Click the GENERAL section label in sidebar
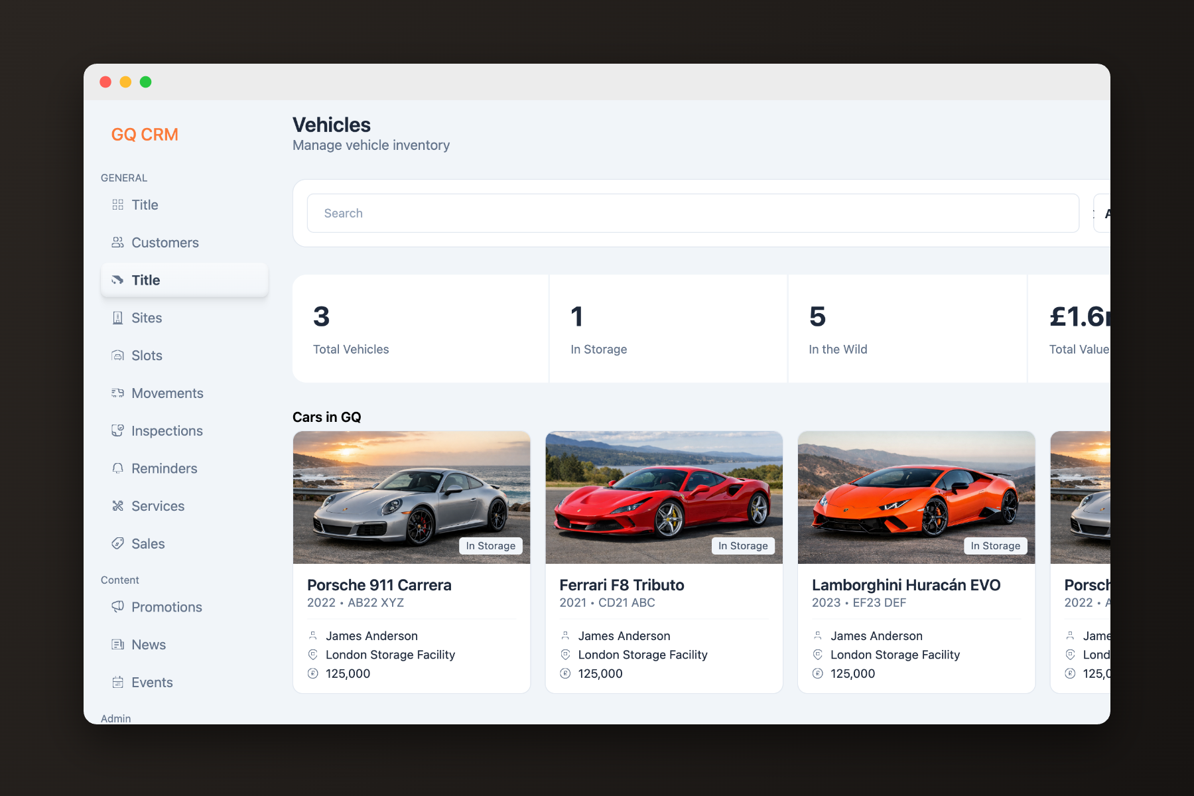The width and height of the screenshot is (1194, 796). click(x=124, y=178)
